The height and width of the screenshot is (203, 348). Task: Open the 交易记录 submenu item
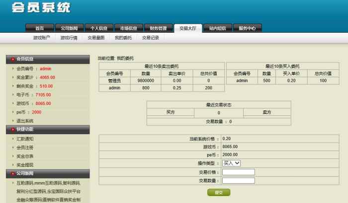pyautogui.click(x=151, y=38)
